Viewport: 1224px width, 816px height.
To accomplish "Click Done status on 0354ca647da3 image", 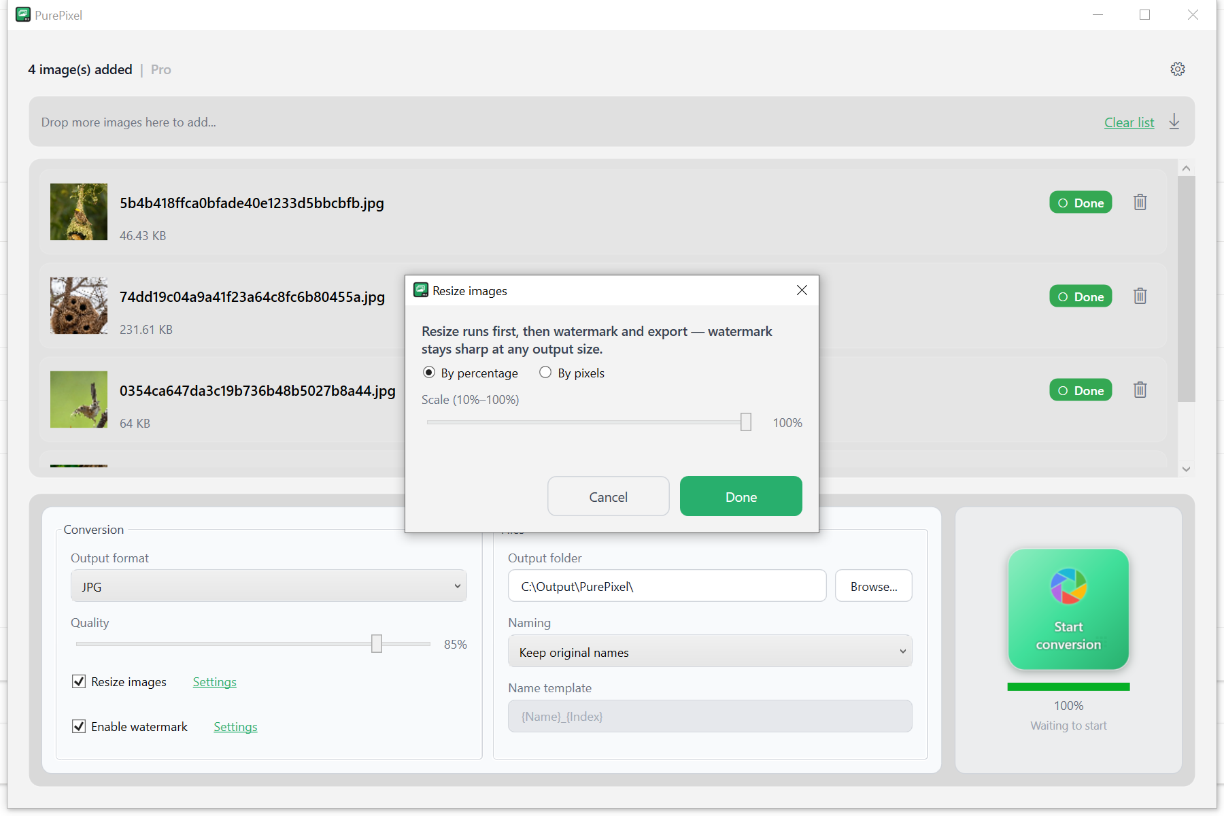I will pyautogui.click(x=1081, y=390).
